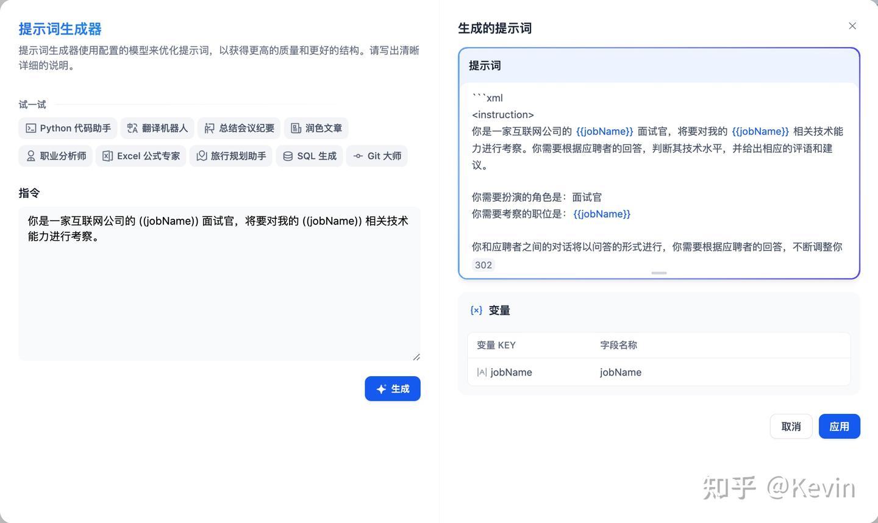
Task: Click the 变量 braces icon
Action: click(476, 310)
